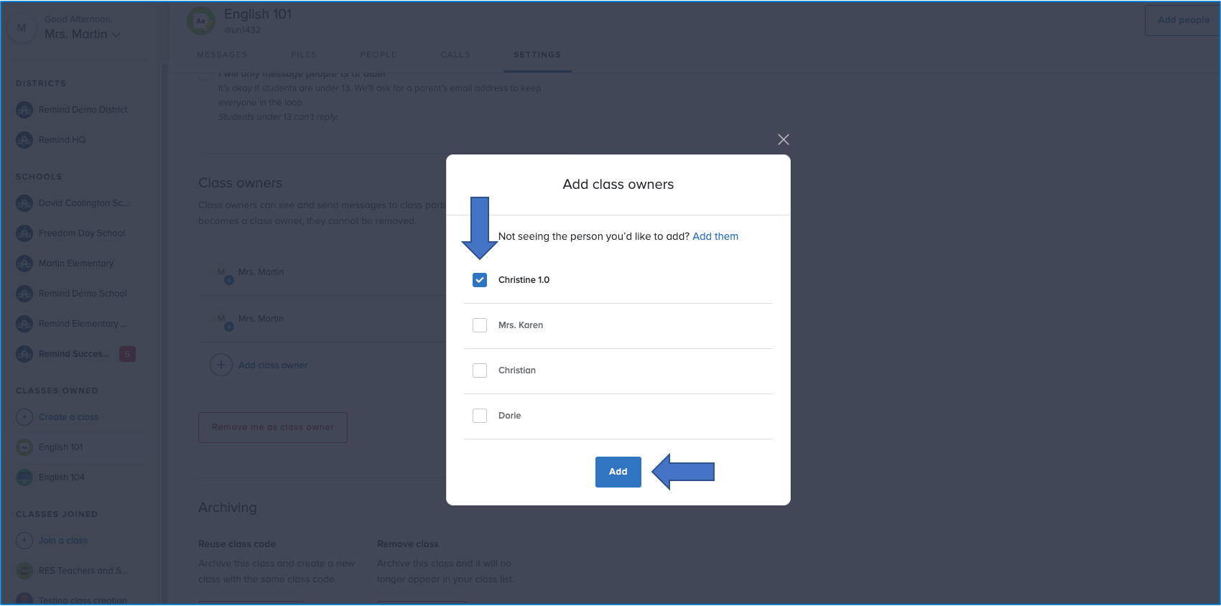Close the Add class owners dialog
The height and width of the screenshot is (606, 1221).
click(x=783, y=139)
